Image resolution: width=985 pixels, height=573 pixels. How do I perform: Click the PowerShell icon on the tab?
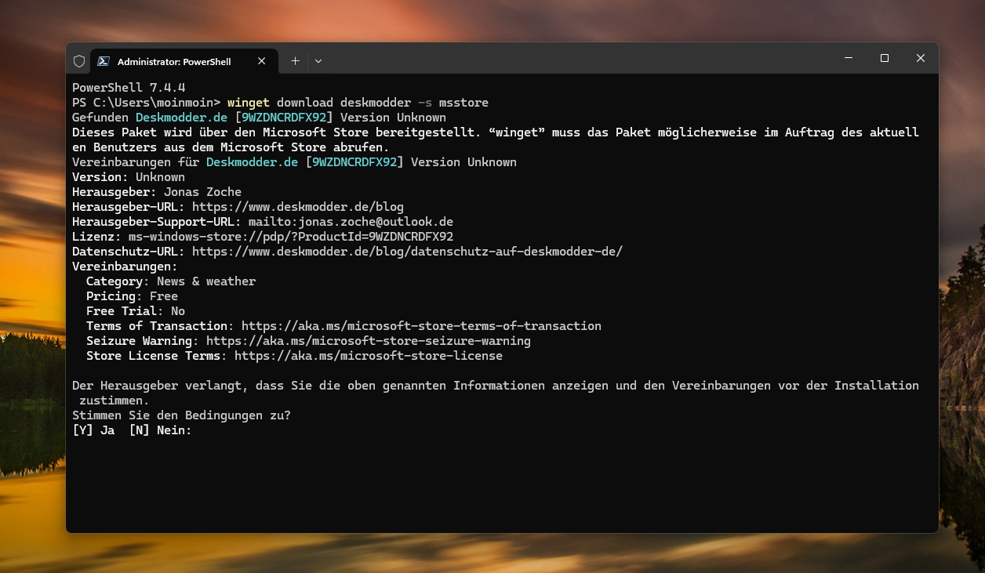103,61
